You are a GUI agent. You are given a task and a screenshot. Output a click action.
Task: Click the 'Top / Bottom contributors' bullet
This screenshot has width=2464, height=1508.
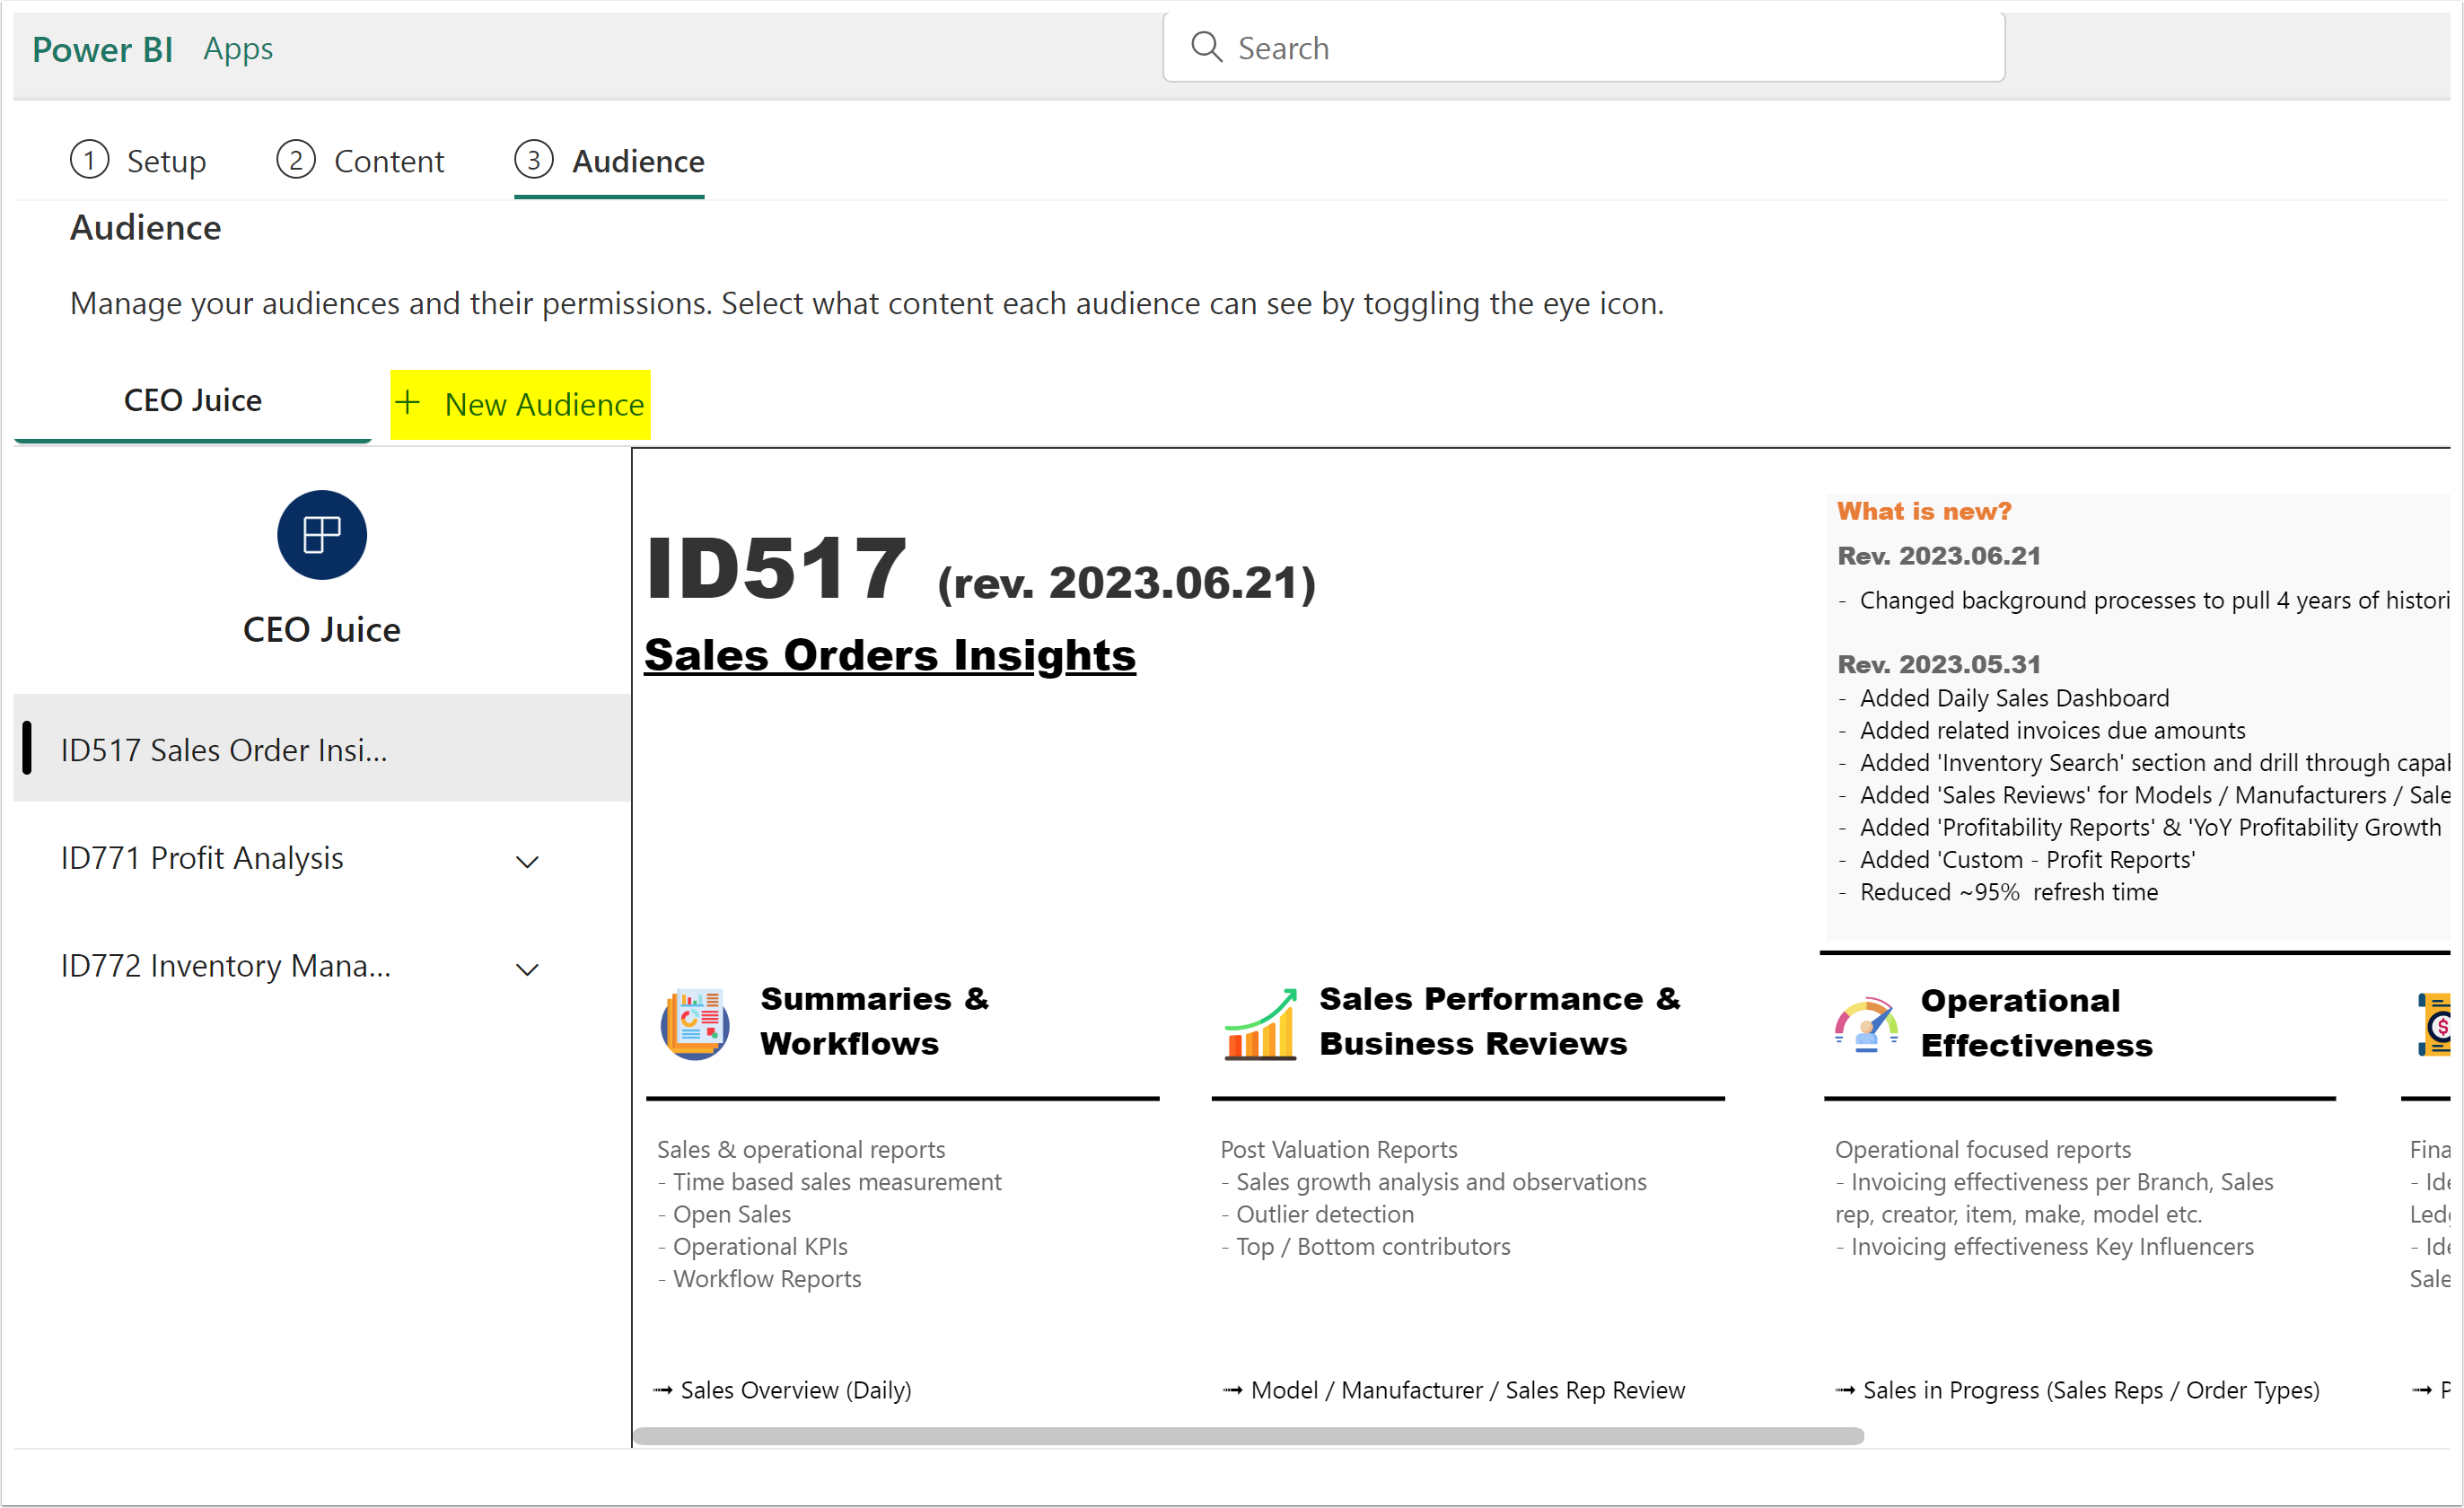pyautogui.click(x=1373, y=1247)
